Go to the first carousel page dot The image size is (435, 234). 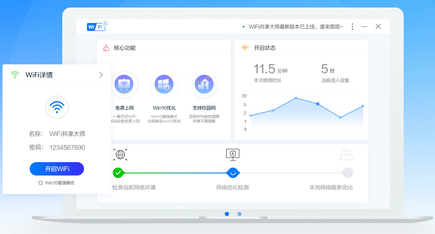pos(227,214)
